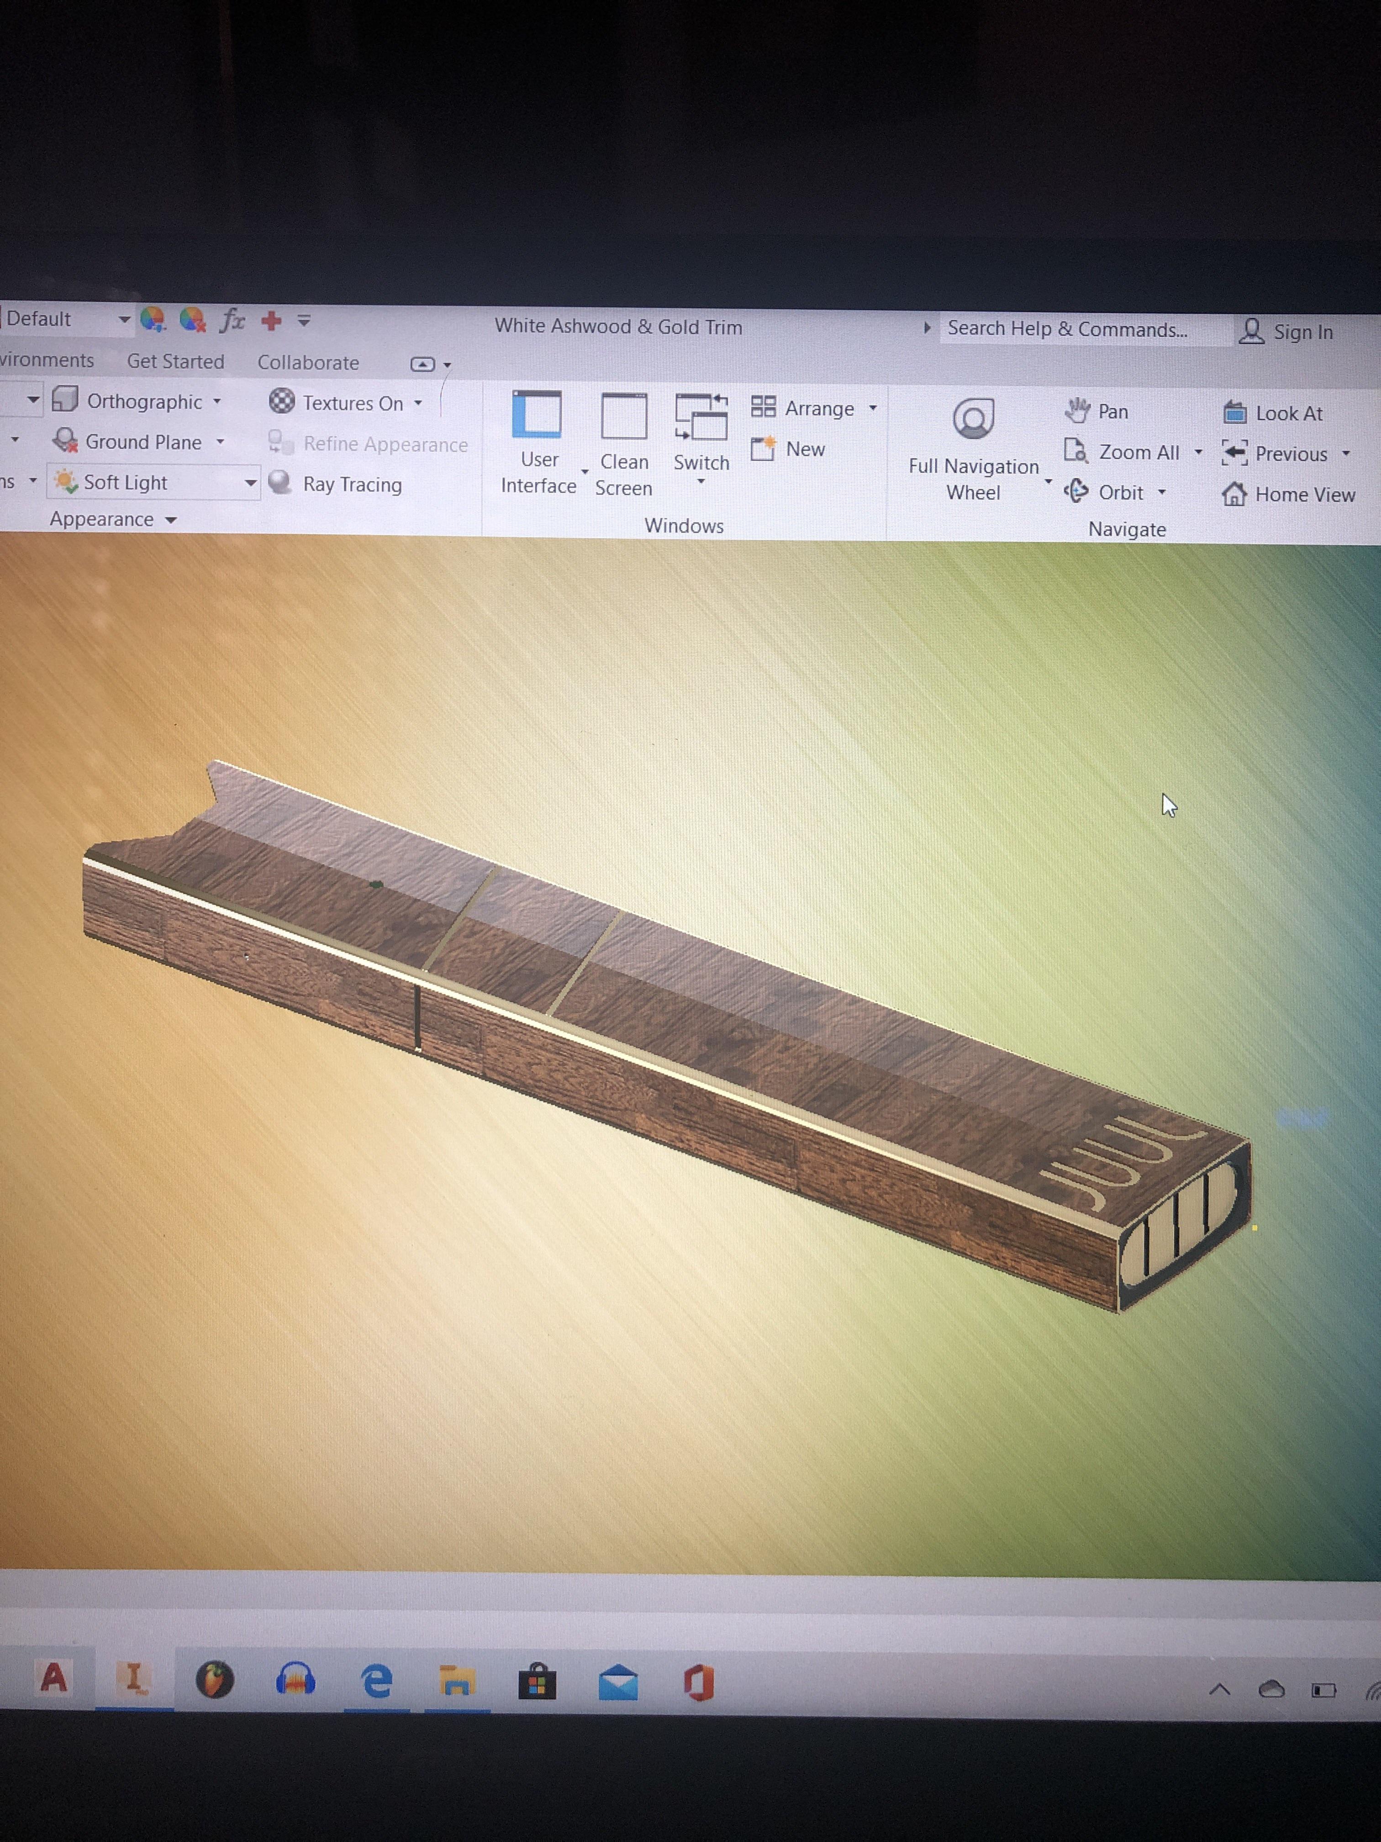
Task: Open the Orthographic view dropdown arrow
Action: [217, 402]
